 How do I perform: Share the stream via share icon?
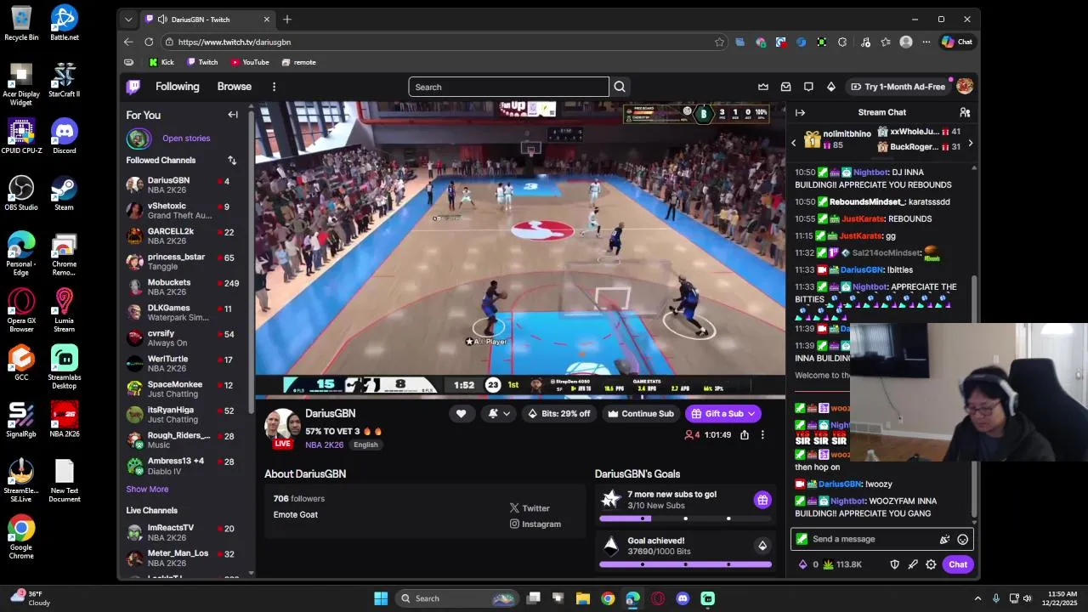(745, 435)
